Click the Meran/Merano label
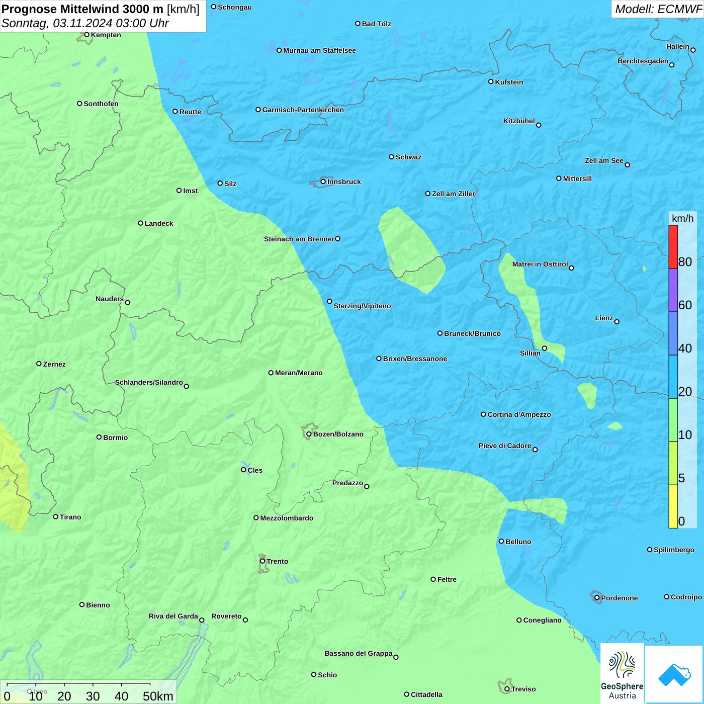704x704 pixels. coord(299,373)
